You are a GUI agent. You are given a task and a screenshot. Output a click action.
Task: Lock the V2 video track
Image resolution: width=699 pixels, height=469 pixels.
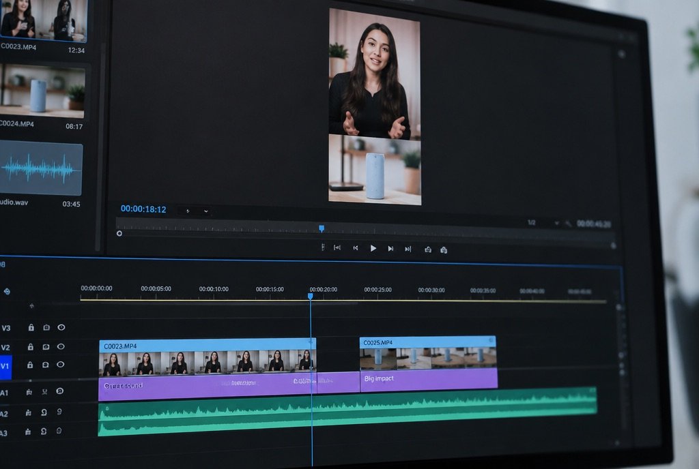31,346
